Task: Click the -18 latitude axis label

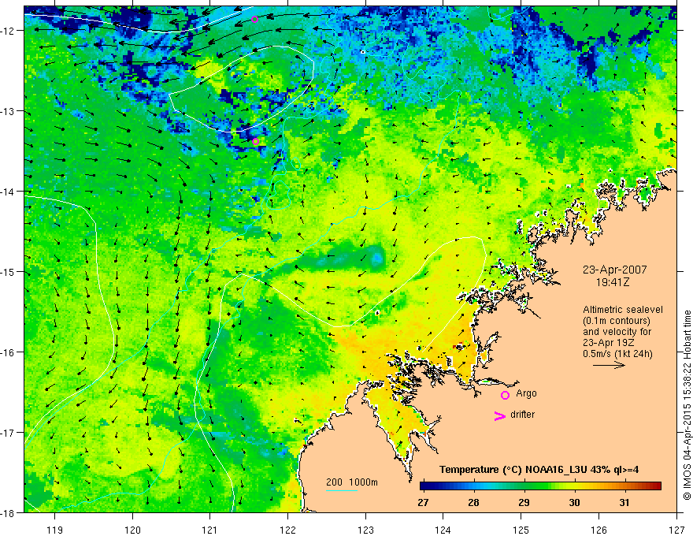Action: (x=9, y=512)
